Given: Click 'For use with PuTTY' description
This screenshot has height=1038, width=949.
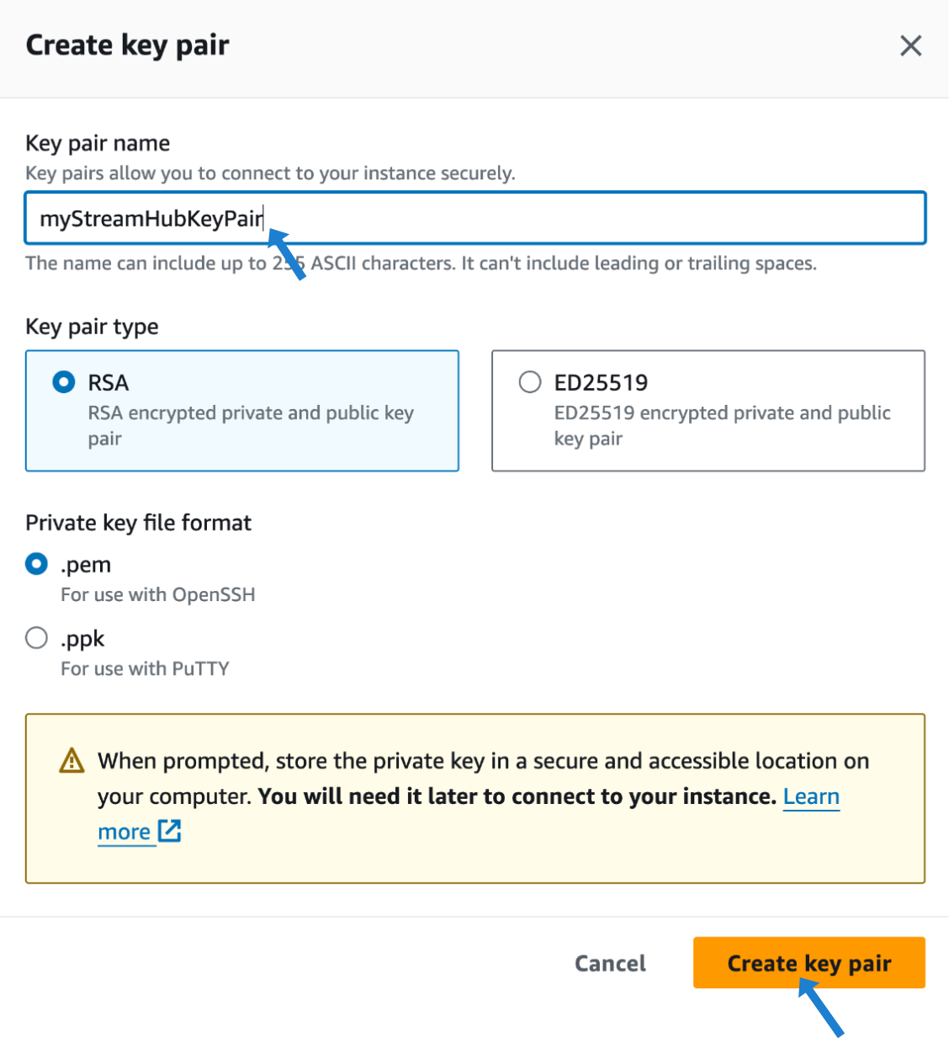Looking at the screenshot, I should pos(145,668).
